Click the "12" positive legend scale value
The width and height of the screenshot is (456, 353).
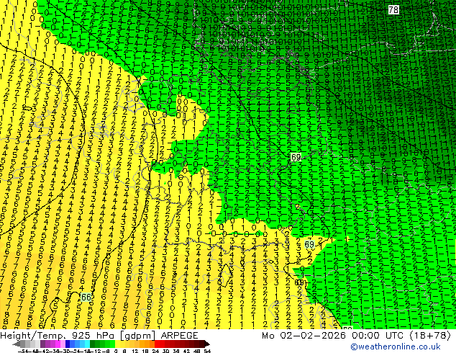tap(134, 351)
